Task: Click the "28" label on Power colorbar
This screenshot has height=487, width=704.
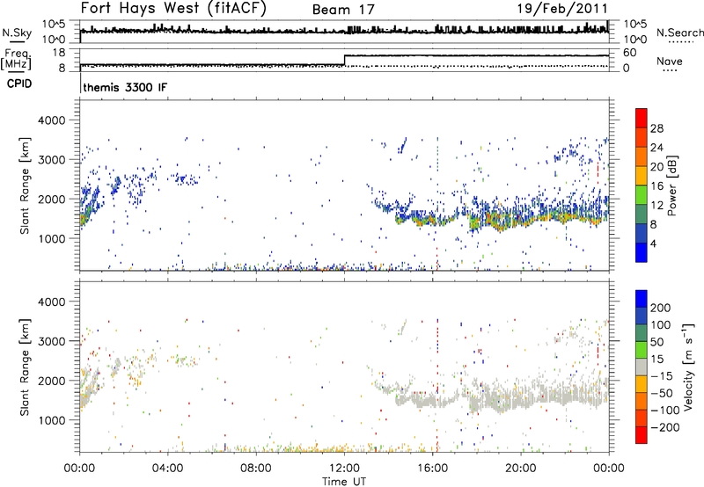Action: click(656, 128)
